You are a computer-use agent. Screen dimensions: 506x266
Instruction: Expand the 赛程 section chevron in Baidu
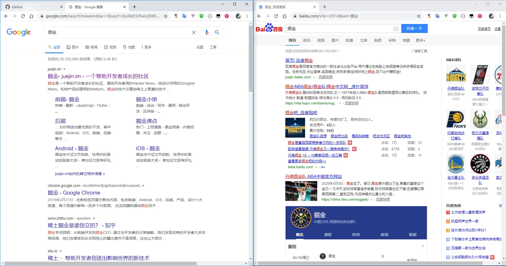click(423, 246)
